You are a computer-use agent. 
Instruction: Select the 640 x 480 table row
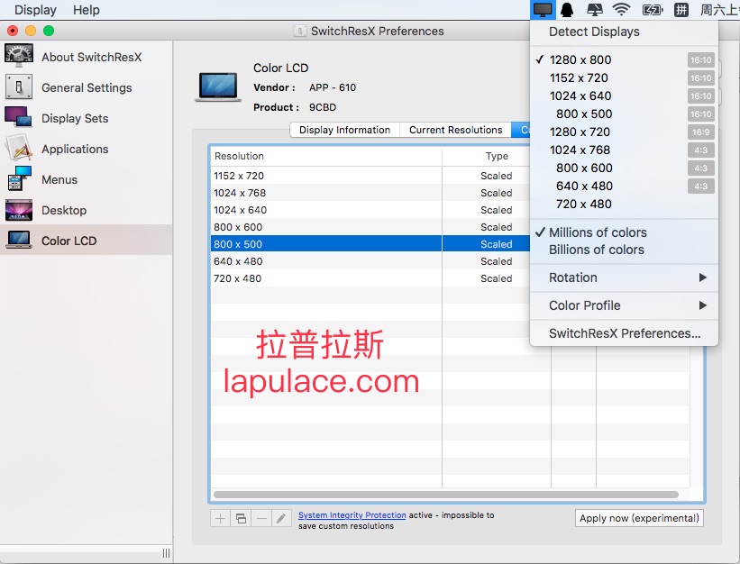point(370,261)
